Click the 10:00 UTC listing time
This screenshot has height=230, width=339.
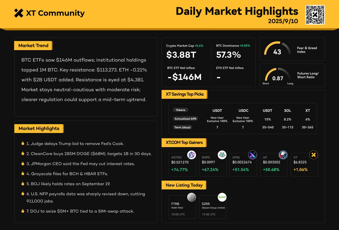(178, 214)
